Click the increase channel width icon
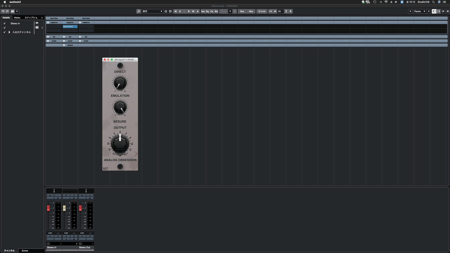This screenshot has width=450, height=253. 275,11
